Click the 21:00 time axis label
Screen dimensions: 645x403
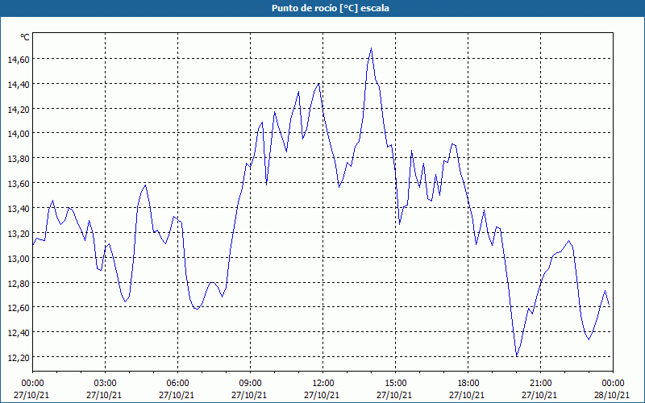(540, 384)
